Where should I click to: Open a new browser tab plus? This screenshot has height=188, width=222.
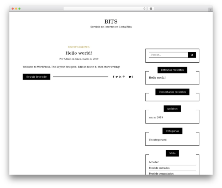pyautogui.click(x=210, y=10)
